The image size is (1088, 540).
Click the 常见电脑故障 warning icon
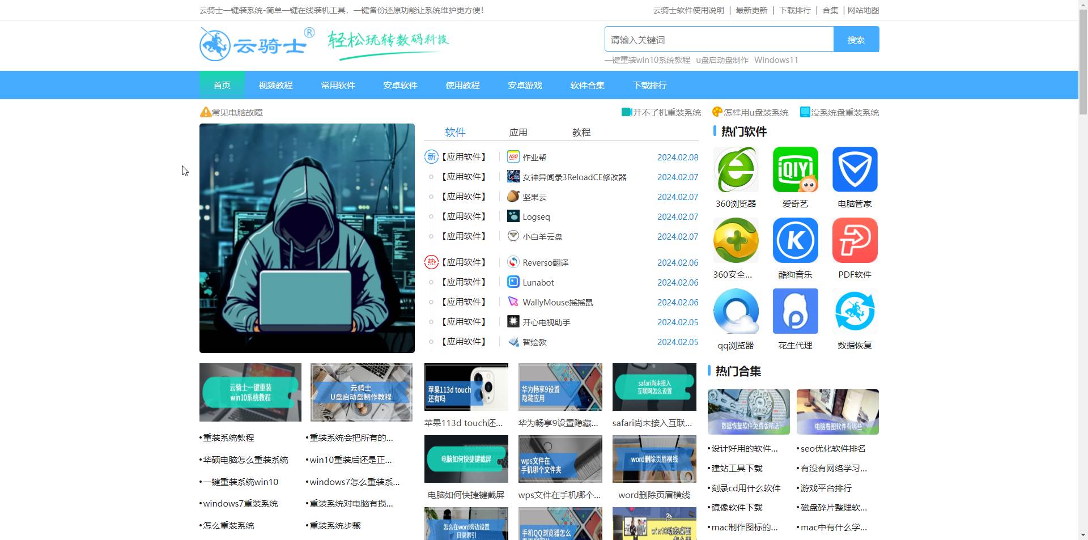pyautogui.click(x=206, y=112)
